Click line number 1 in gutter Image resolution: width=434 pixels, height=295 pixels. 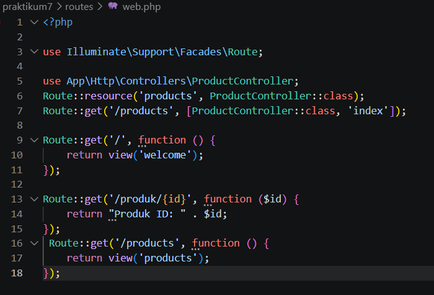click(x=19, y=22)
